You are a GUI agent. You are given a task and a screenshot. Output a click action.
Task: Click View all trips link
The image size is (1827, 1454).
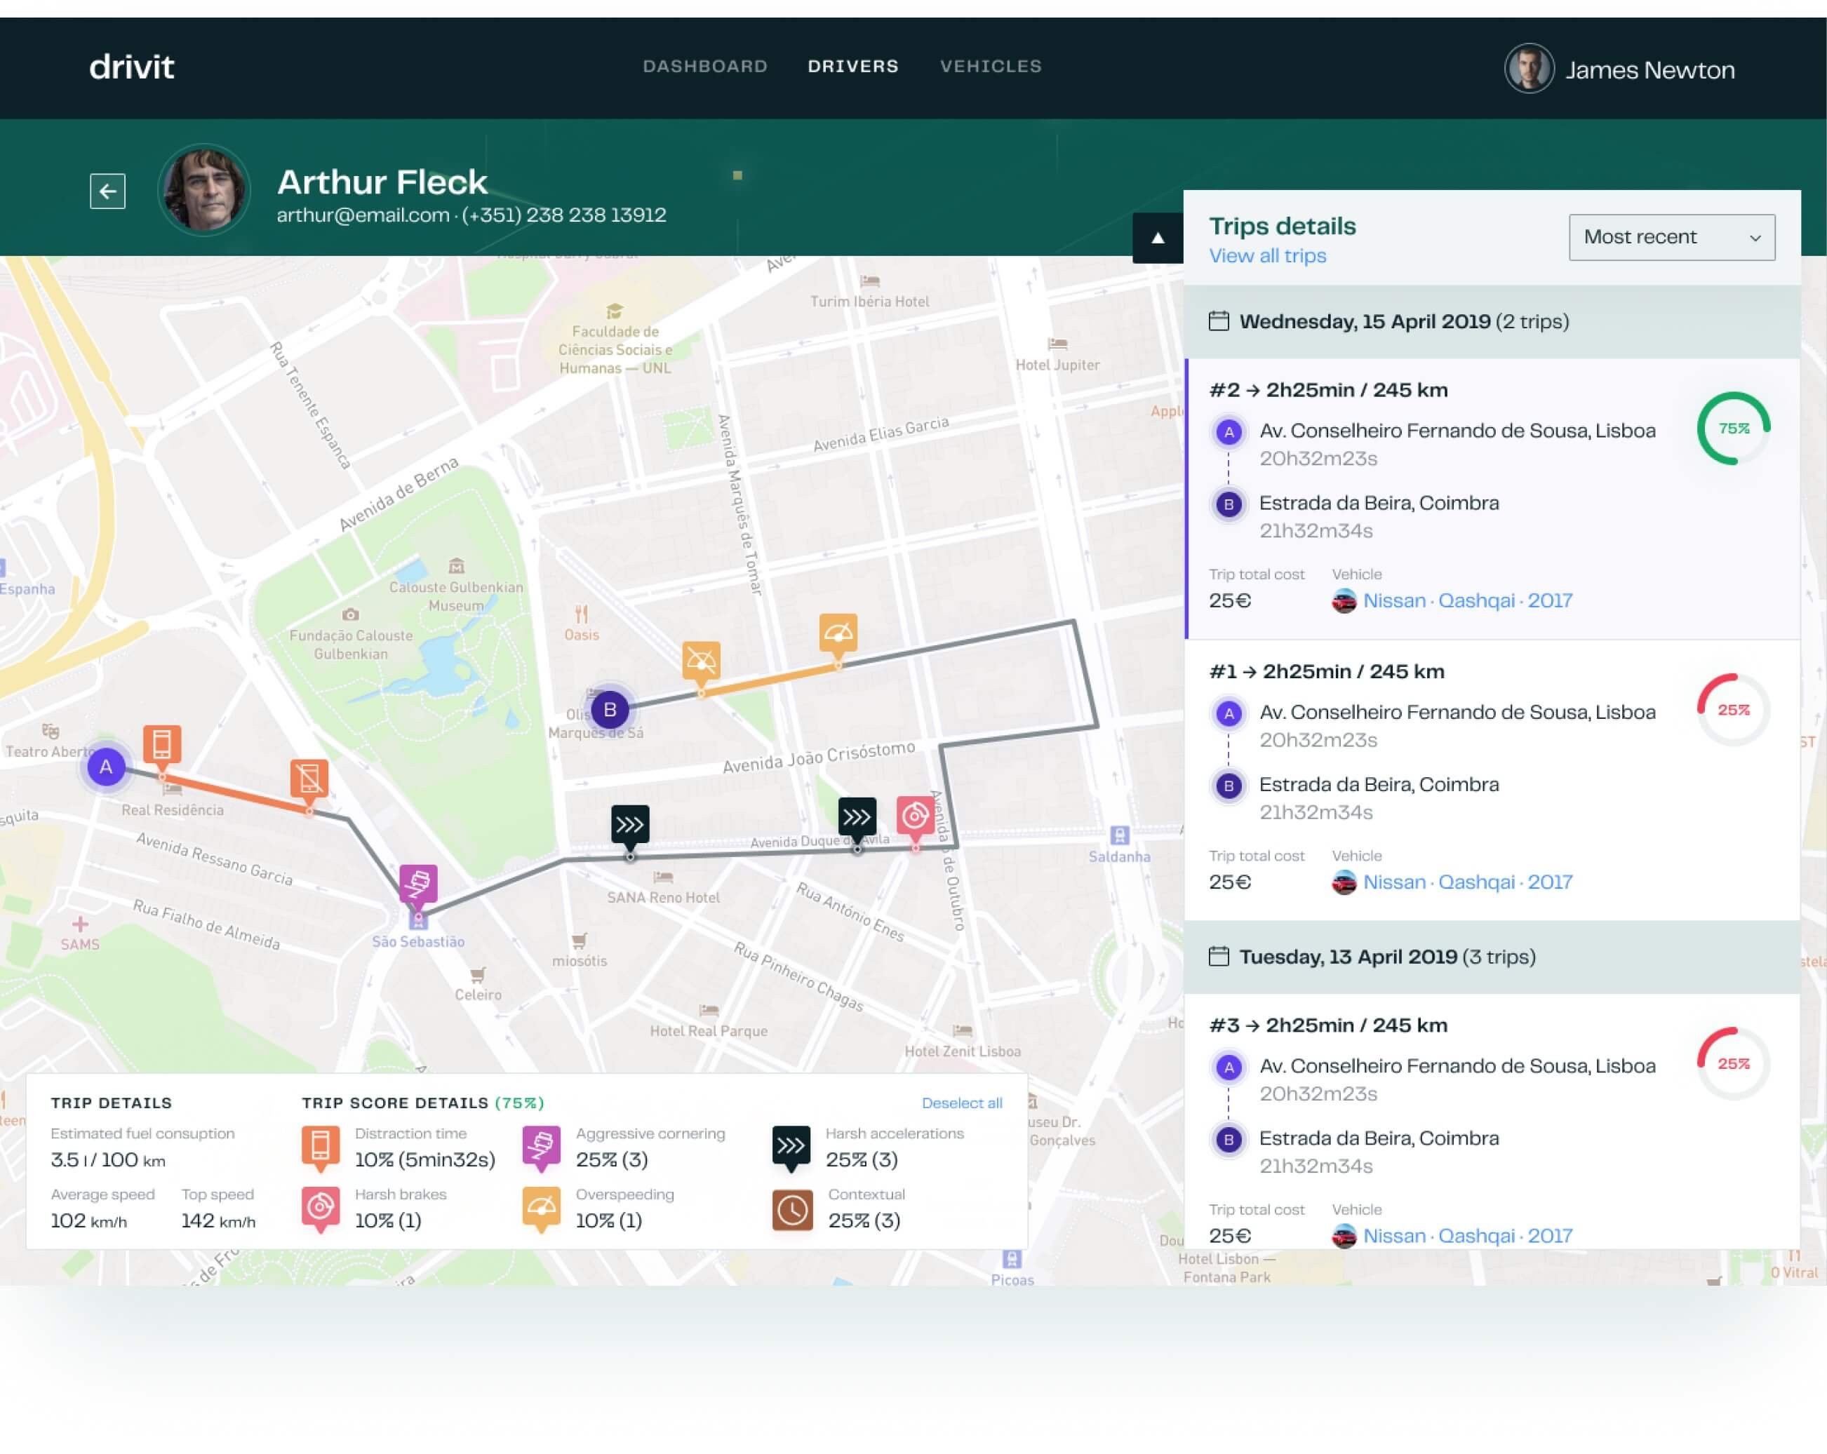pos(1267,256)
